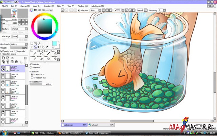Choose the Brush tool

[x=47, y=52]
